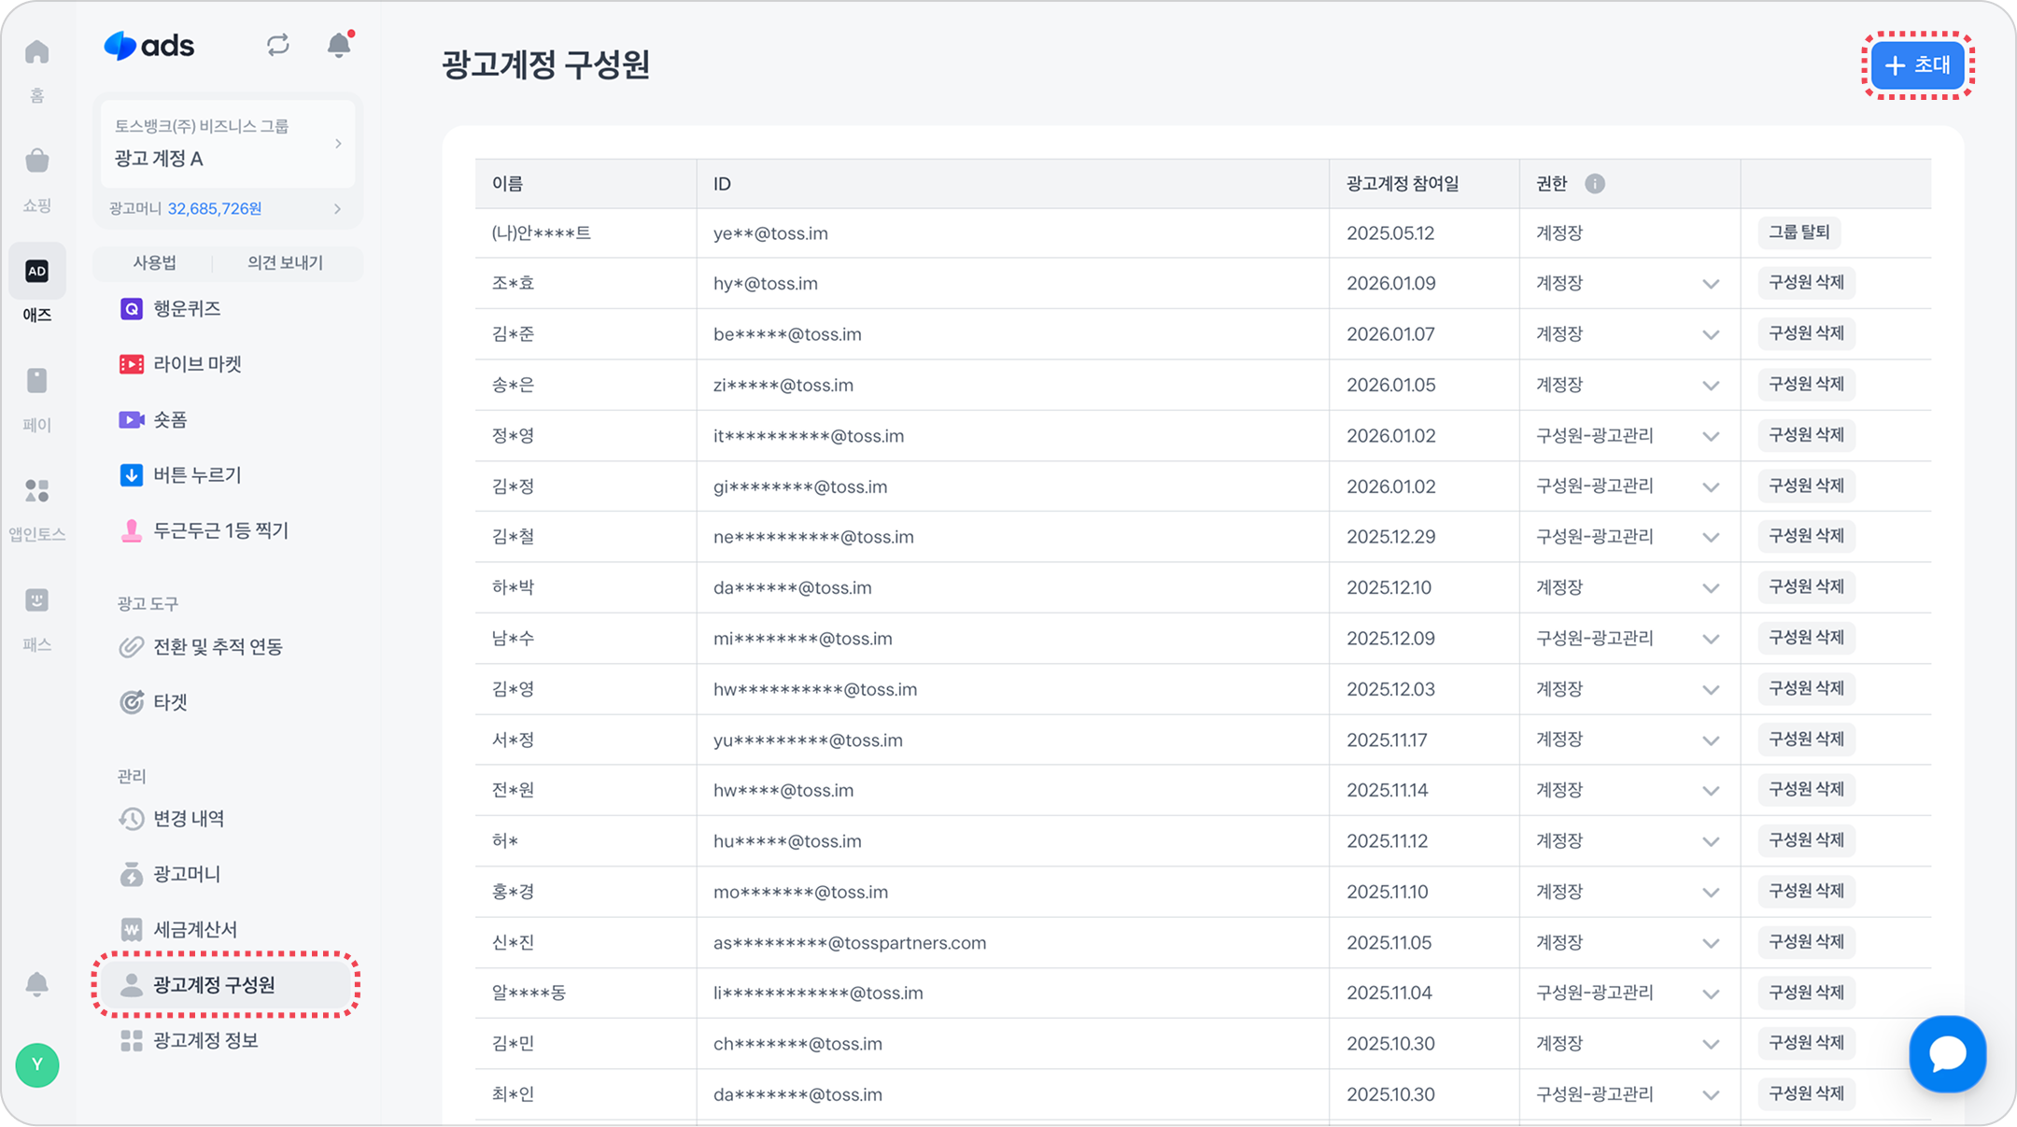Open the blue chat support bubble

(x=1947, y=1053)
